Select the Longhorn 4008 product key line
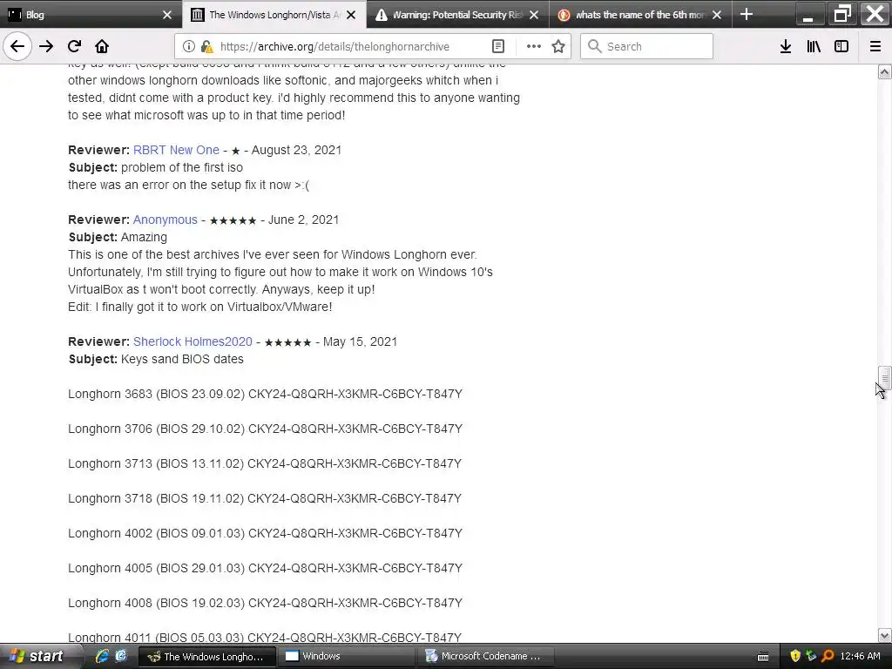This screenshot has width=892, height=669. pos(265,603)
